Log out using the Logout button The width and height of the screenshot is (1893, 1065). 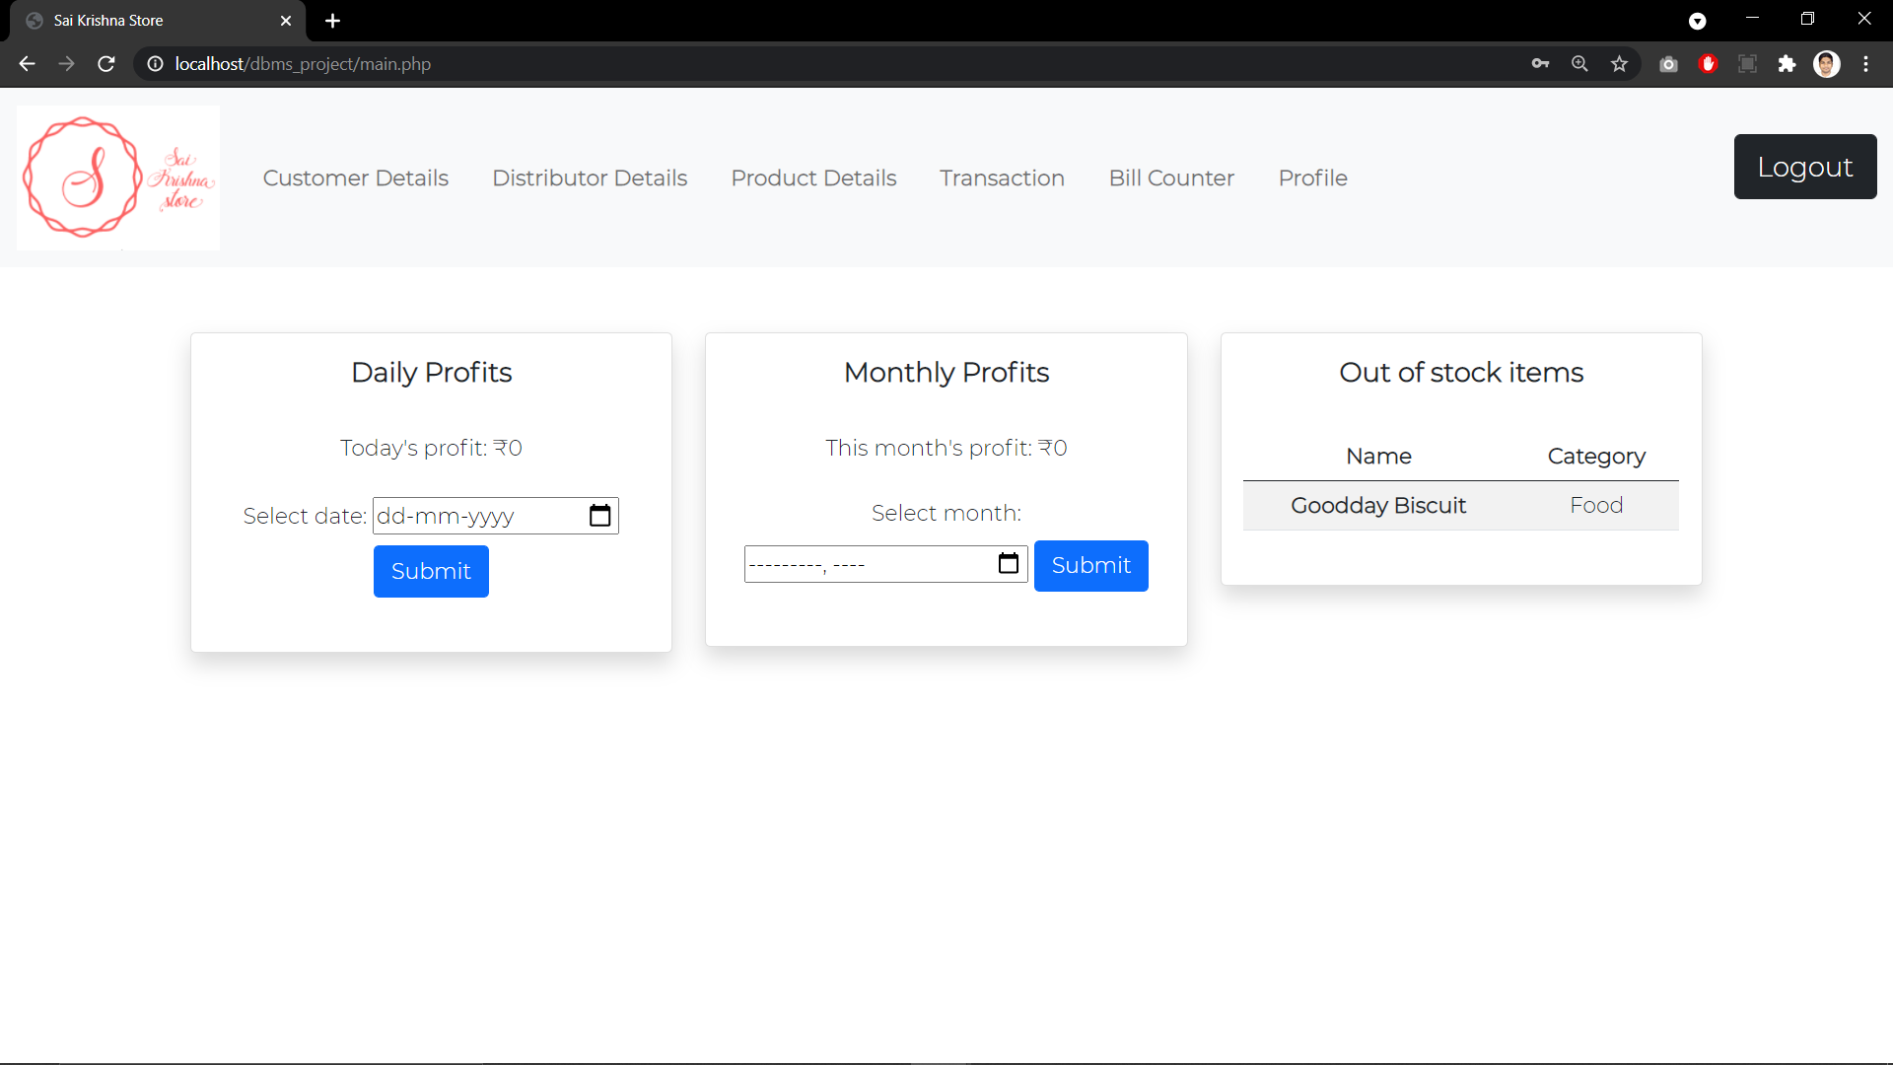pyautogui.click(x=1805, y=167)
